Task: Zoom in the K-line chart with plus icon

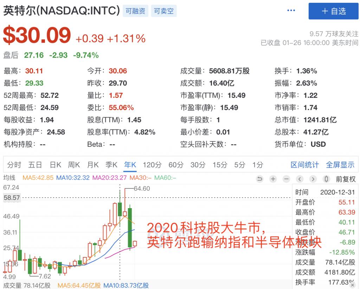Action: (x=273, y=179)
